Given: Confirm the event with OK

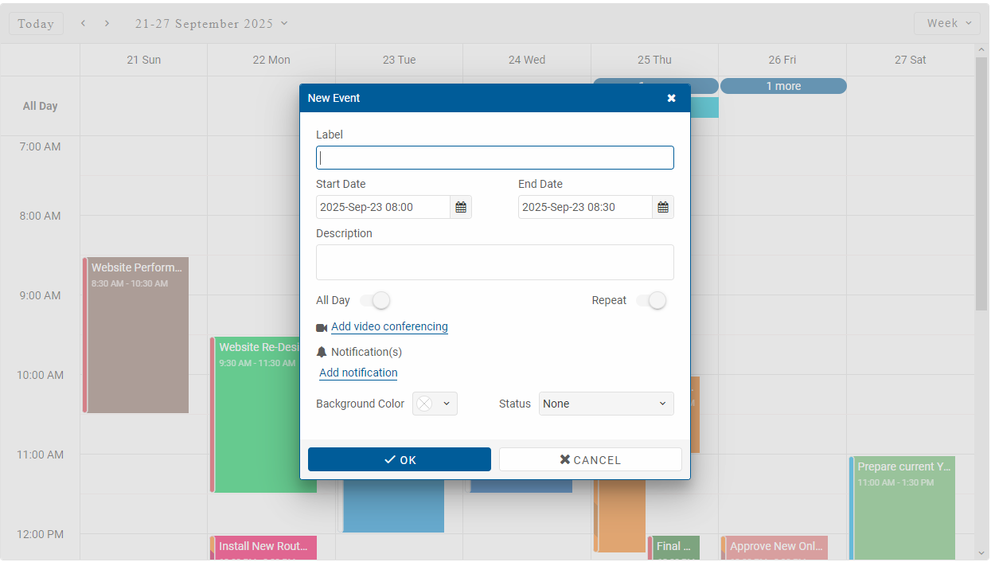Looking at the screenshot, I should (399, 459).
